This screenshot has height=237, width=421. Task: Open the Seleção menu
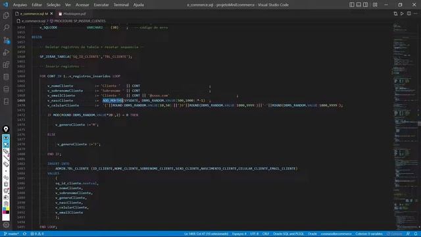click(53, 5)
